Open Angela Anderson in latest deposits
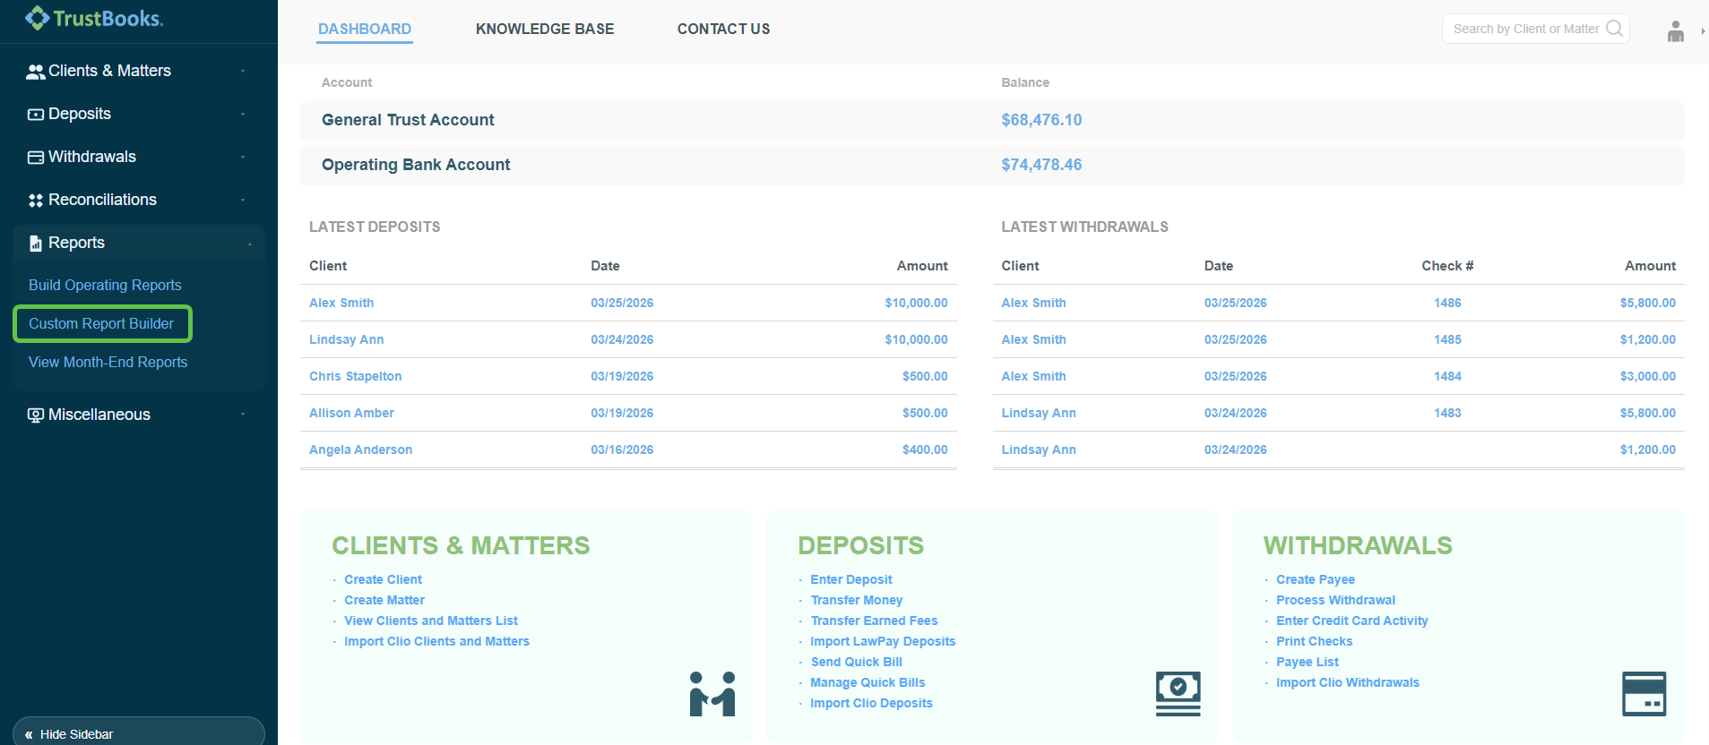The width and height of the screenshot is (1709, 745). point(360,450)
